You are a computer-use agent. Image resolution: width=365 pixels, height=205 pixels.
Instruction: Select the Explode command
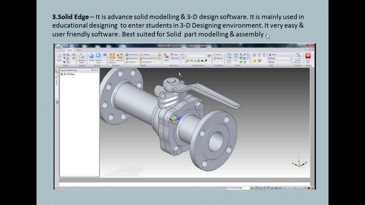(119, 57)
